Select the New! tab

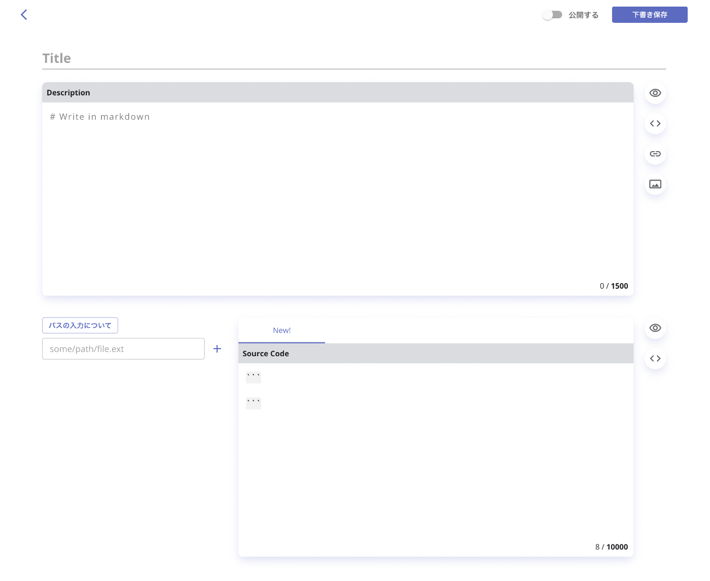point(281,330)
